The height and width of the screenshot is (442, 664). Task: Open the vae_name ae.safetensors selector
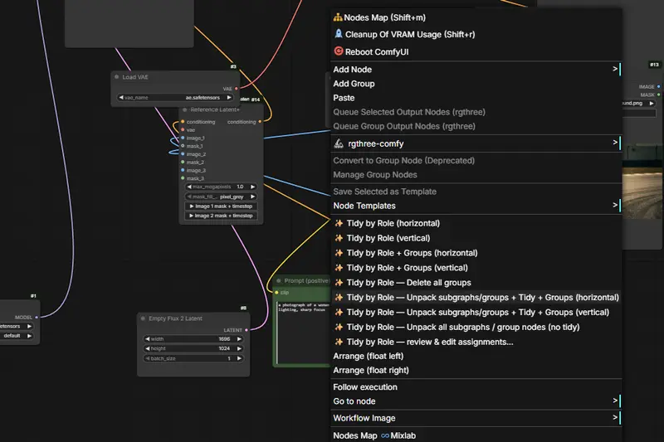(175, 98)
